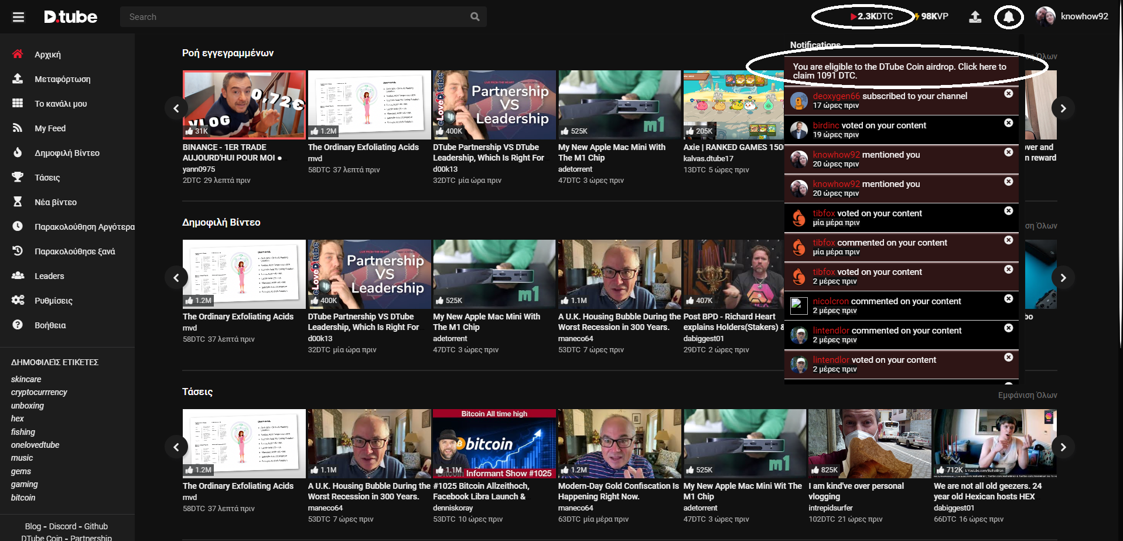Open the notifications bell icon
Screen dimensions: 1123x541
(1009, 17)
